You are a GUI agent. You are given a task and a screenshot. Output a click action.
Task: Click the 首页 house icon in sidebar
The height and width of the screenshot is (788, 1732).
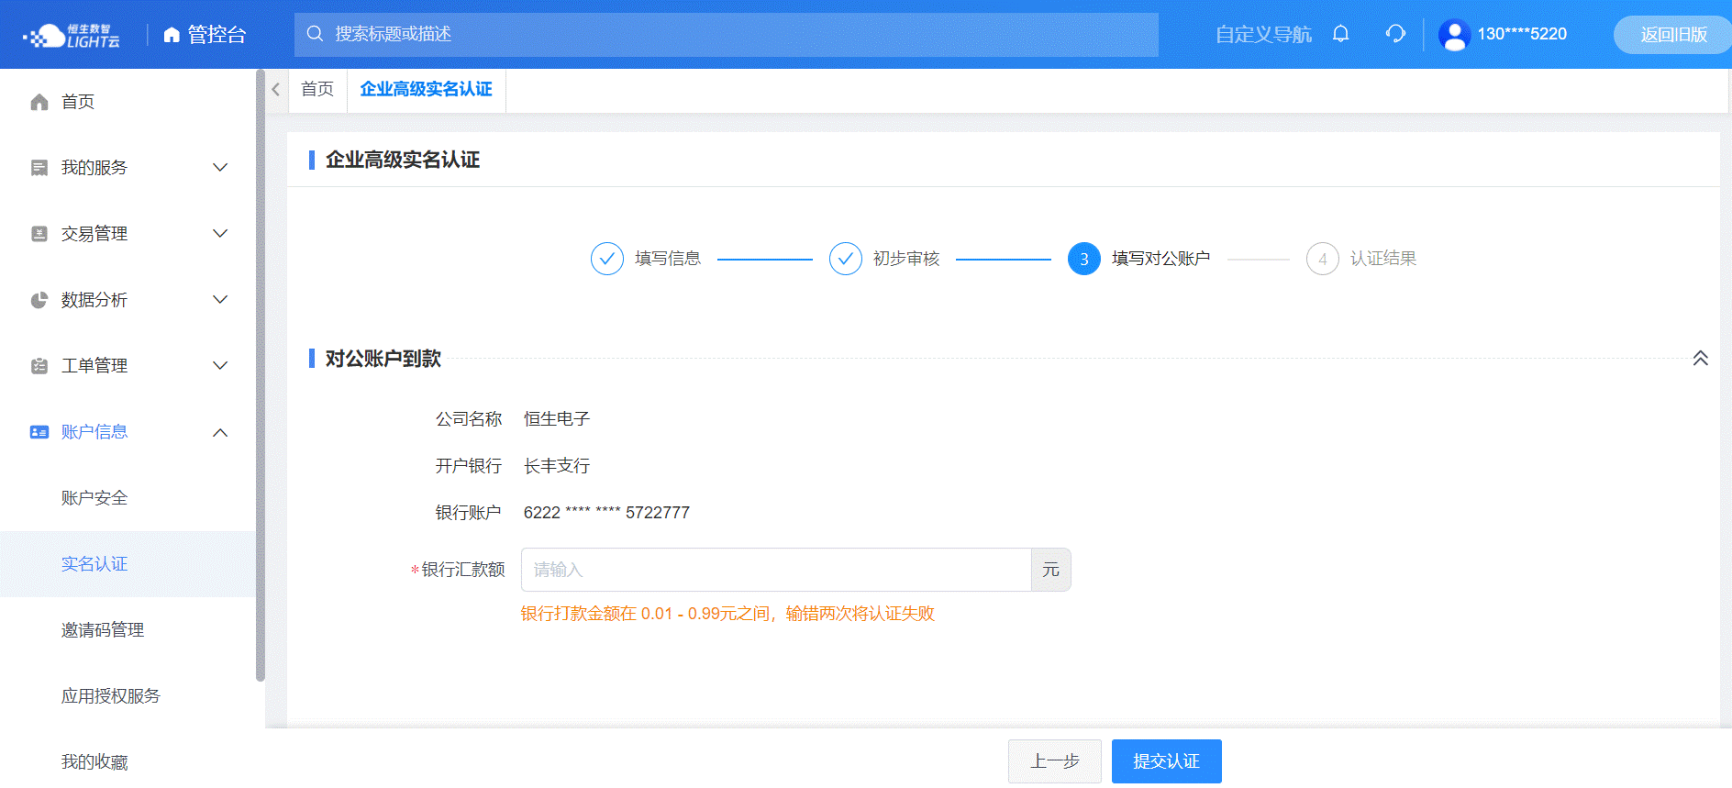click(x=39, y=102)
